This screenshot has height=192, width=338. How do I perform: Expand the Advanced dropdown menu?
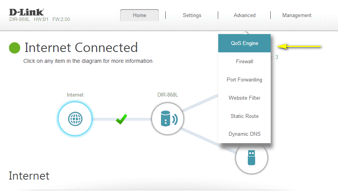244,16
